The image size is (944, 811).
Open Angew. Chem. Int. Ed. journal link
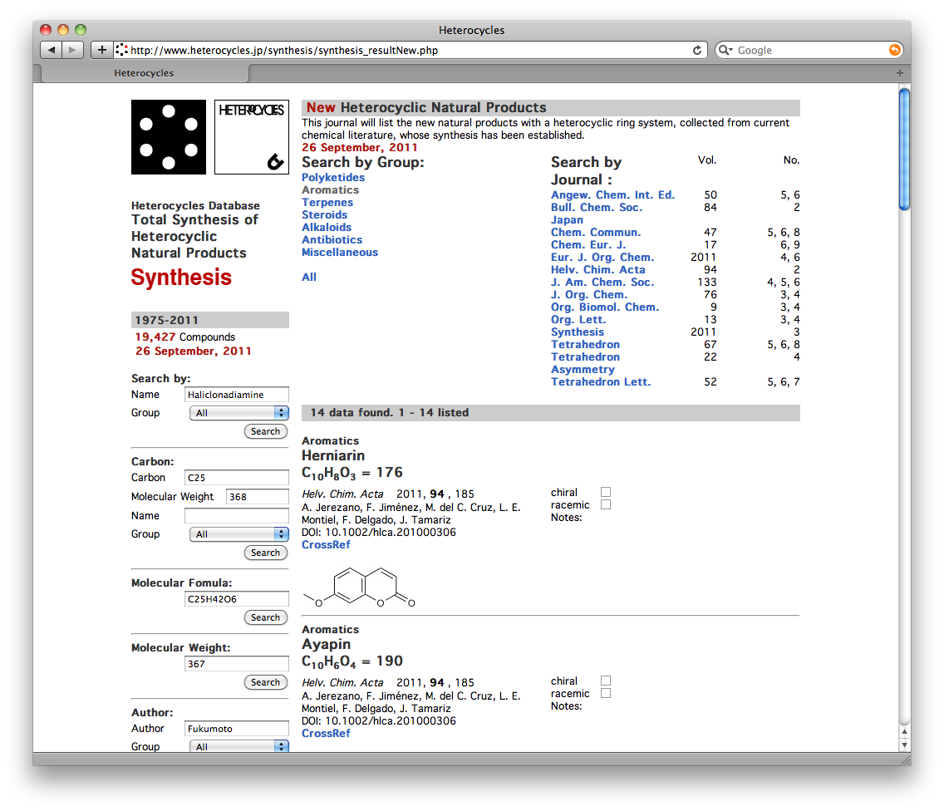click(x=613, y=194)
